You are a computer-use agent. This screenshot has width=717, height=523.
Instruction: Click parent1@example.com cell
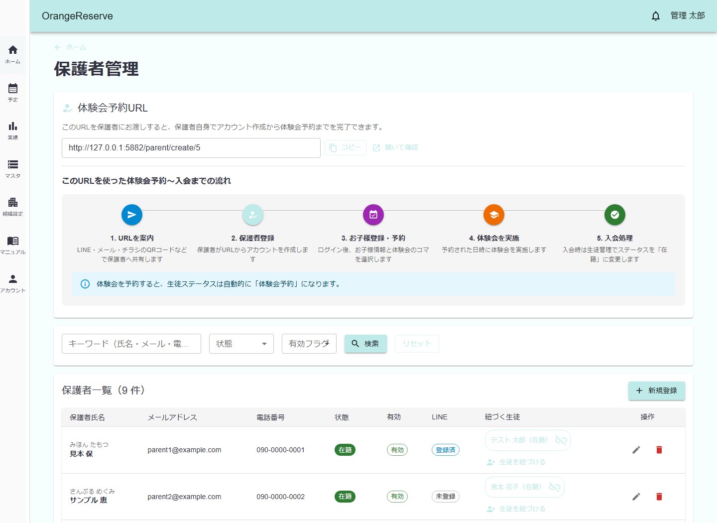tap(184, 450)
